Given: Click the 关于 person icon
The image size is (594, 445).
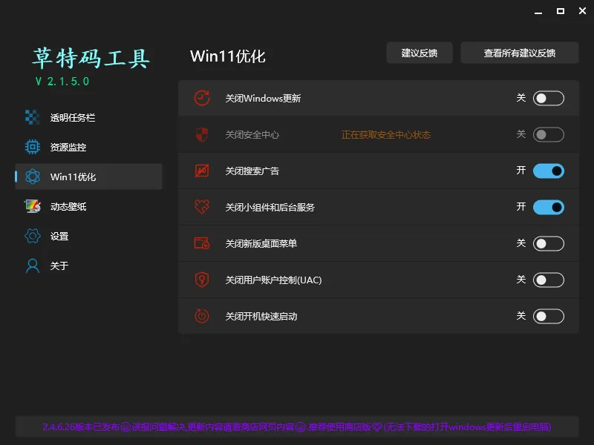Looking at the screenshot, I should pos(33,266).
